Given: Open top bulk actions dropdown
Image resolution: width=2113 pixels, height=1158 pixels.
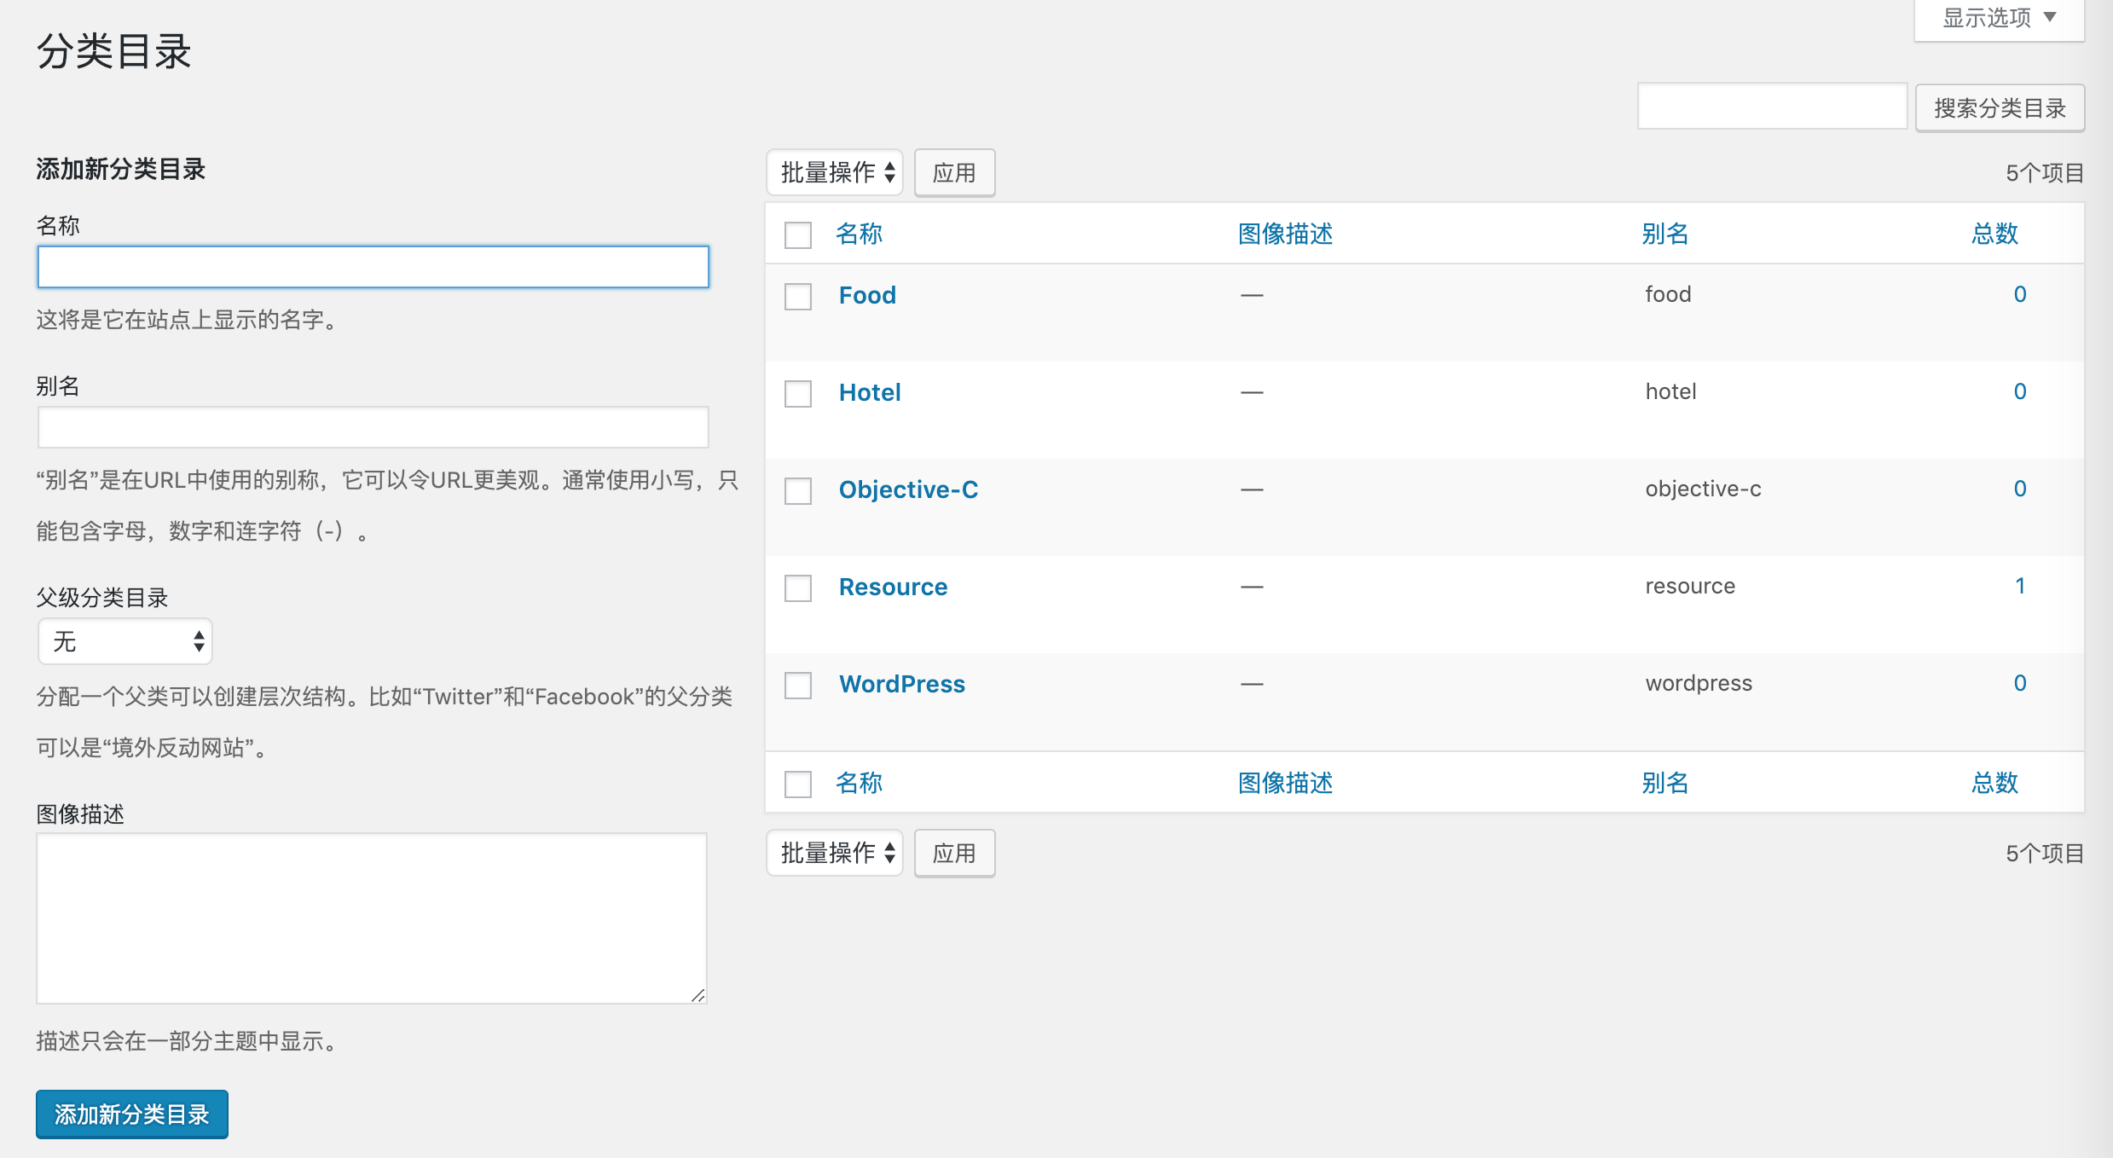Looking at the screenshot, I should (x=835, y=173).
